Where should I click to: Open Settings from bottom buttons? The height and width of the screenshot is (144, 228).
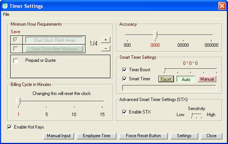coord(184,136)
